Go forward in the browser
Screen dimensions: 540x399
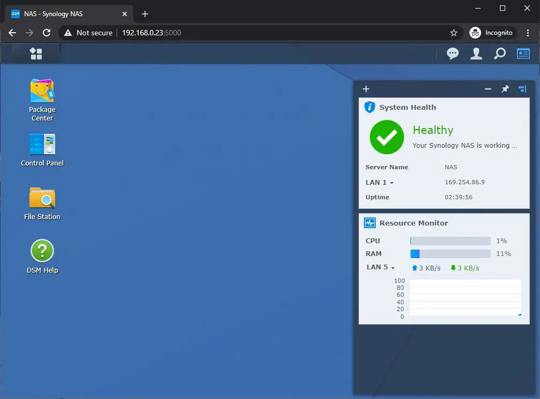click(29, 33)
